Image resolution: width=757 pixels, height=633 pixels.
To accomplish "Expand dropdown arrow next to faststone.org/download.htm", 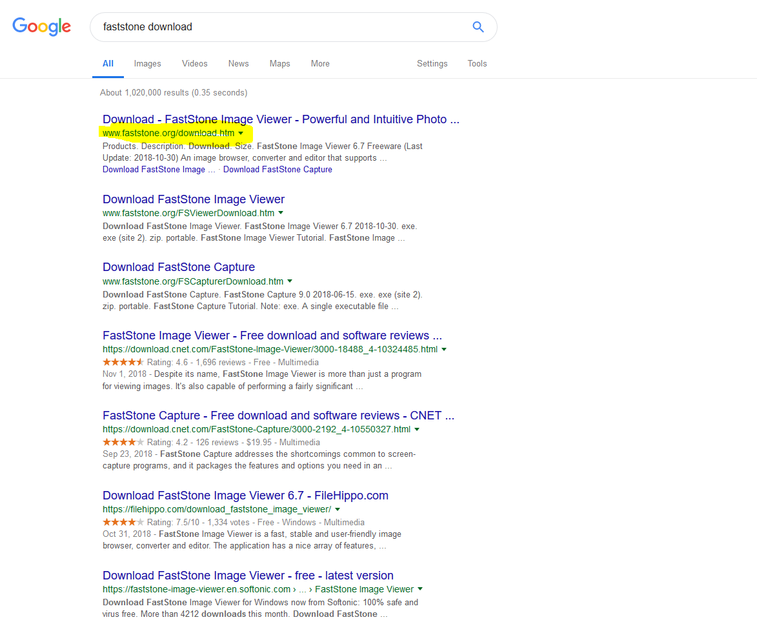I will (x=241, y=134).
